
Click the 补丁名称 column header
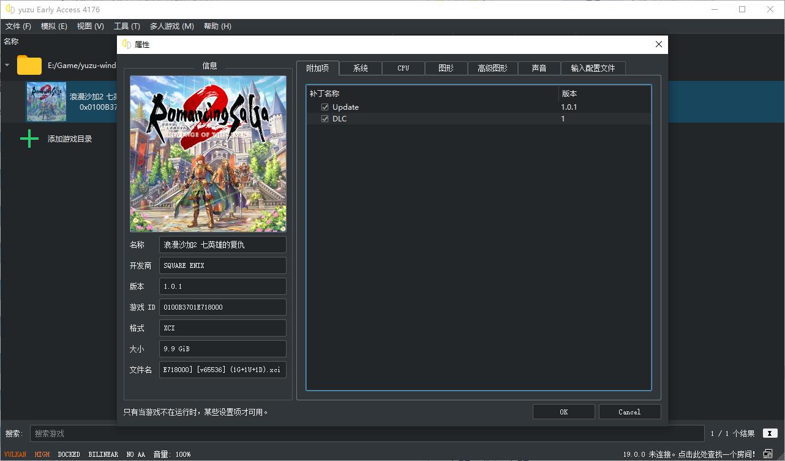click(x=432, y=94)
